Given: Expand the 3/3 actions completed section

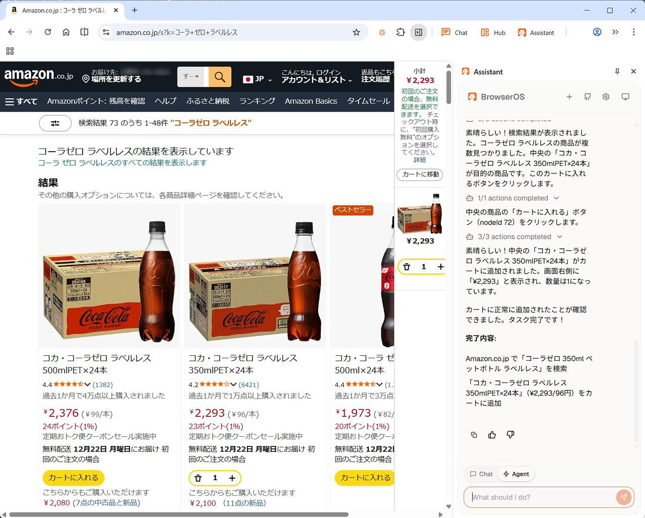Looking at the screenshot, I should click(x=520, y=237).
